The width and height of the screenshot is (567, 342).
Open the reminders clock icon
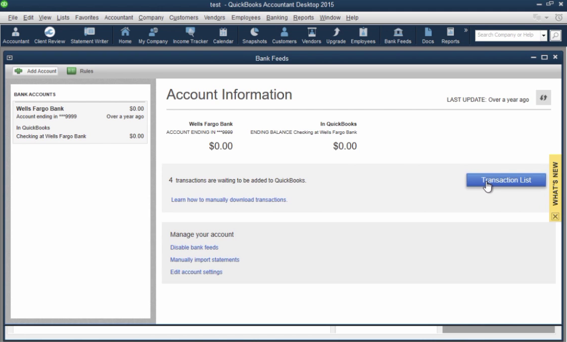click(558, 18)
